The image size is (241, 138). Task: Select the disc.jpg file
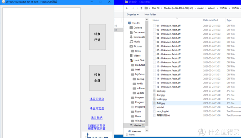pyautogui.click(x=161, y=95)
